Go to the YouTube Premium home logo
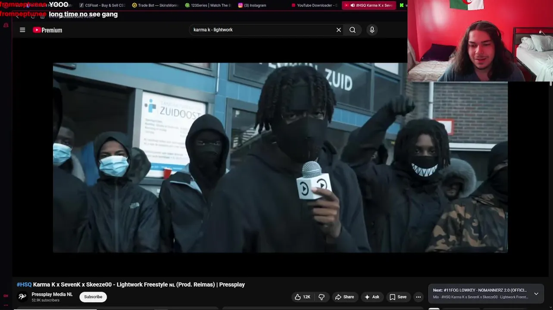Screen dimensions: 553x310 (47, 30)
